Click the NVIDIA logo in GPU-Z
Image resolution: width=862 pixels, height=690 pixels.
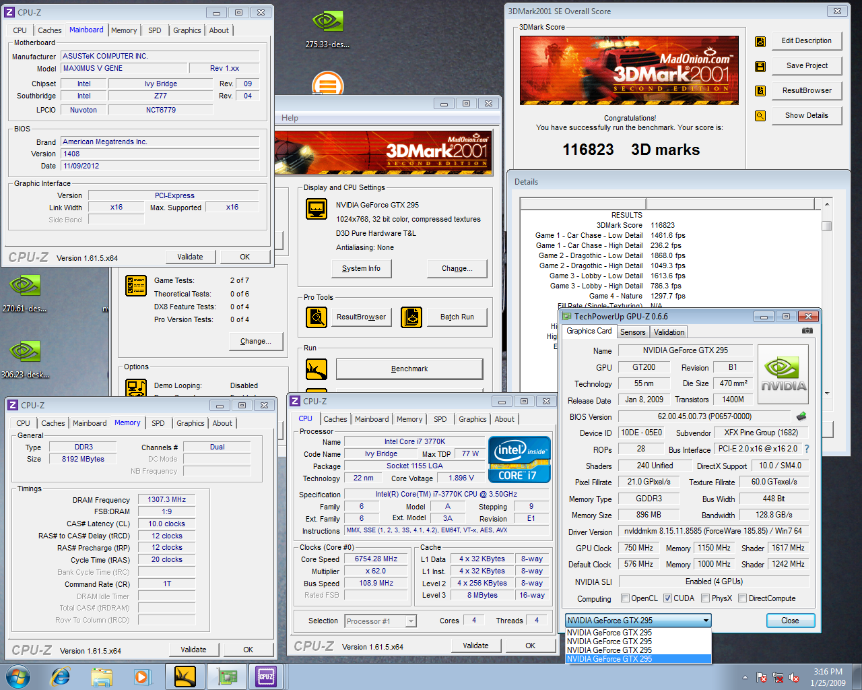point(783,374)
